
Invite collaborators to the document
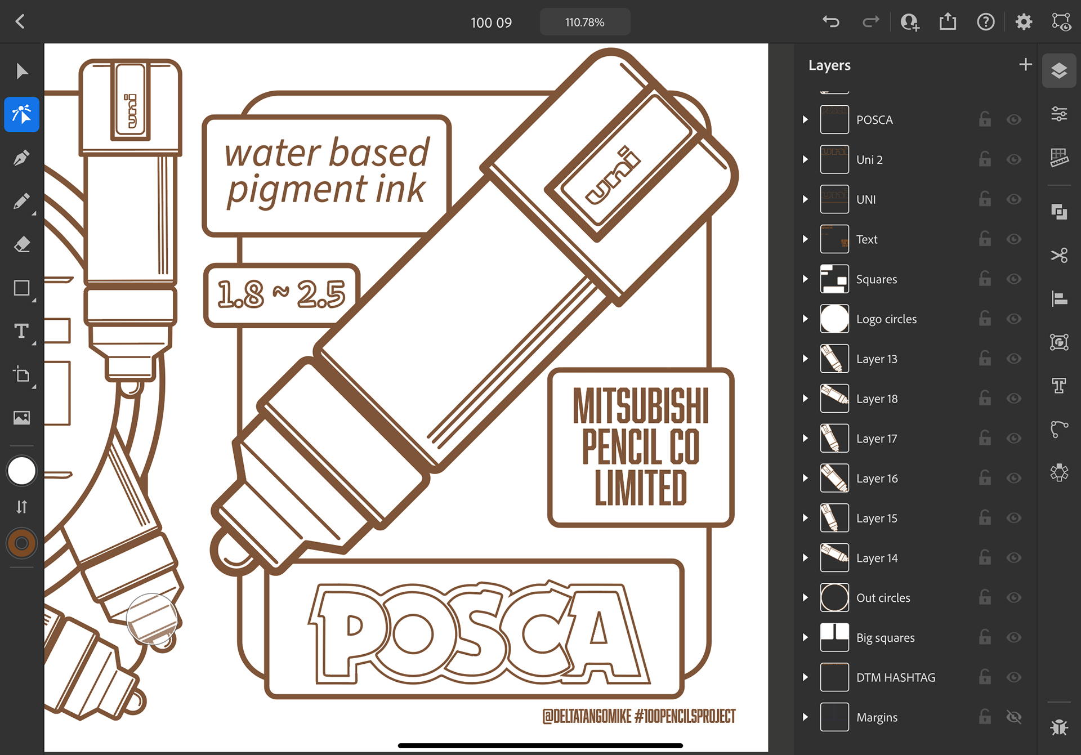tap(909, 22)
